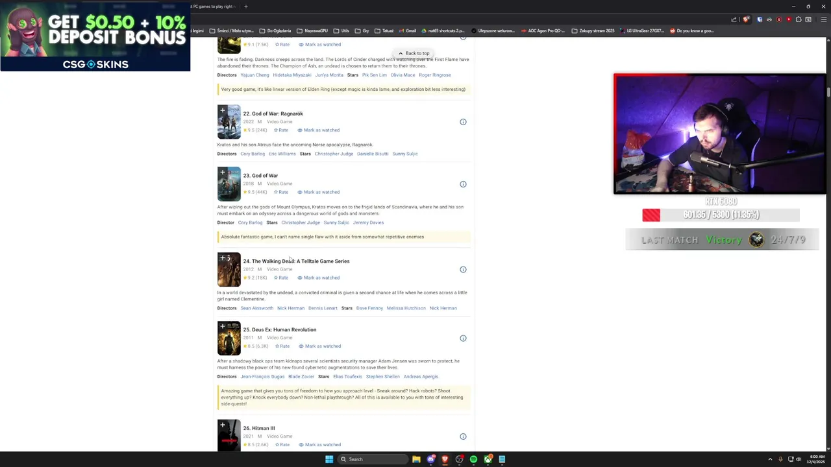Screen dimensions: 831x467
Task: Open File Explorer from taskbar
Action: click(x=416, y=459)
